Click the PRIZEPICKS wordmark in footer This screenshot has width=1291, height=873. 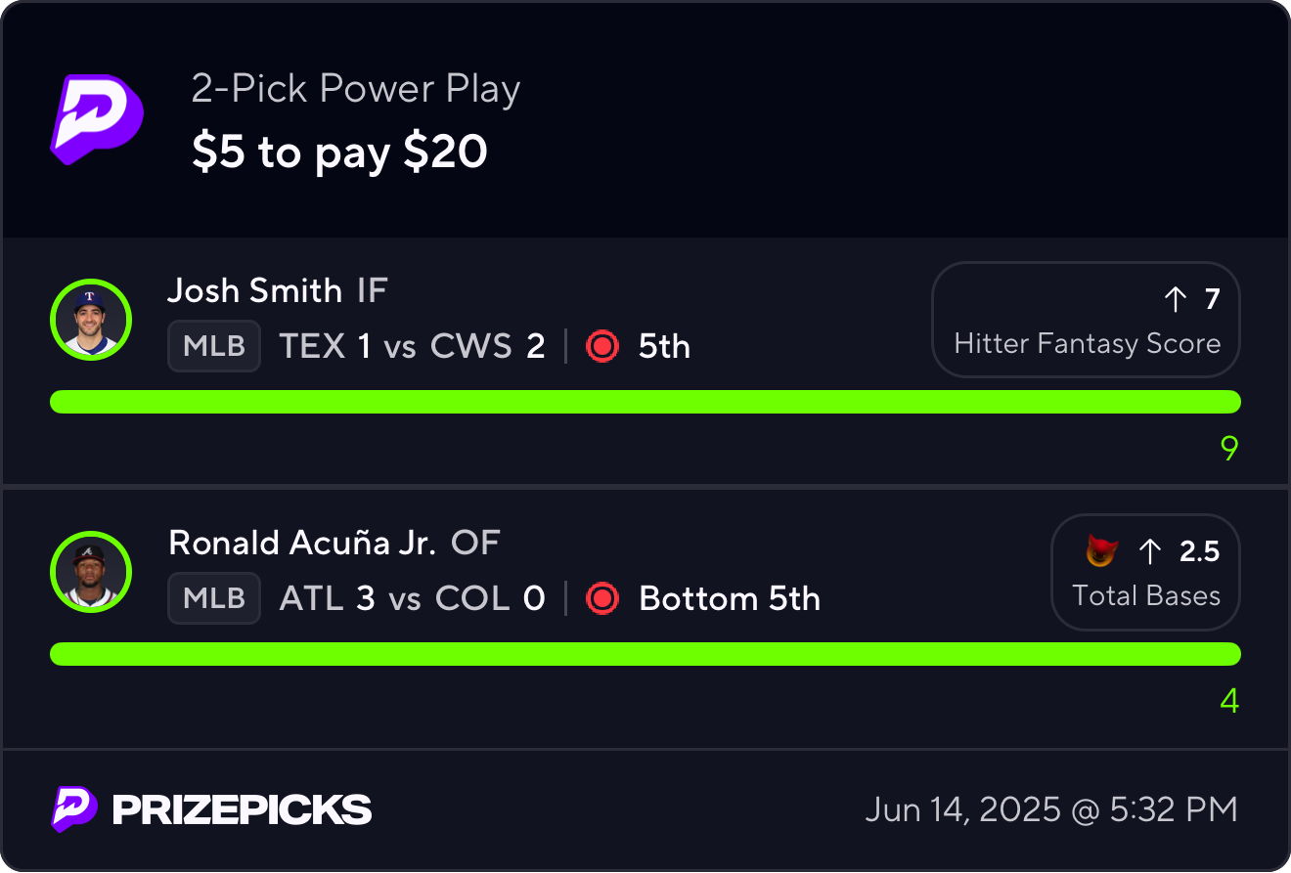coord(243,809)
